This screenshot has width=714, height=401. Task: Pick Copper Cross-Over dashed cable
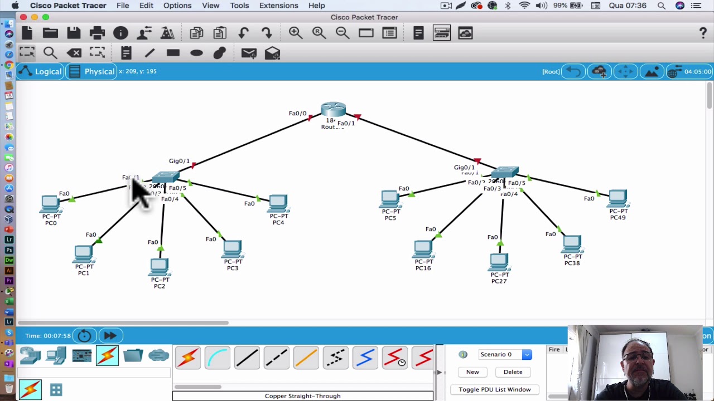pos(277,358)
